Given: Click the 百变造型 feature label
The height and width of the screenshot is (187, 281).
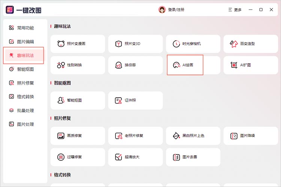Looking at the screenshot, I should [x=247, y=44].
